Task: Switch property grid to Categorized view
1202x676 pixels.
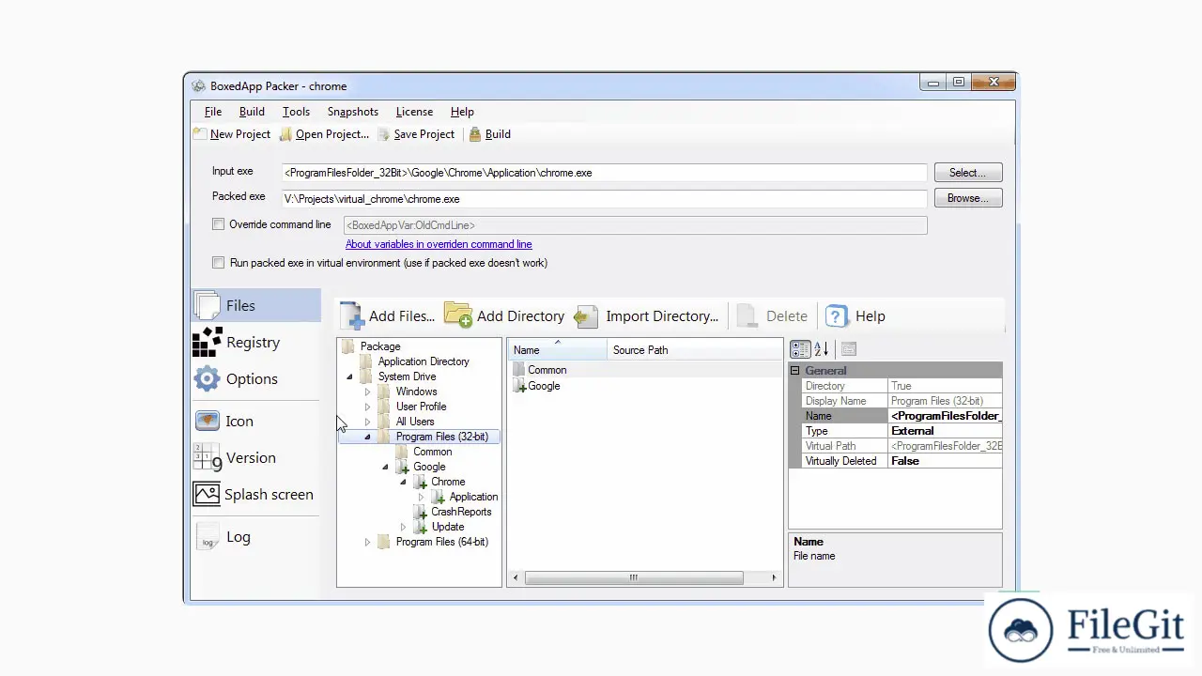Action: (800, 349)
